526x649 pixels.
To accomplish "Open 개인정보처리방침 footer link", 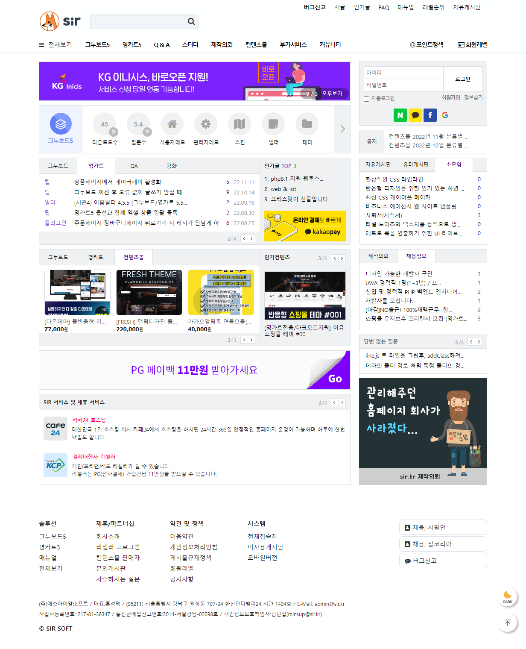I will 193,547.
